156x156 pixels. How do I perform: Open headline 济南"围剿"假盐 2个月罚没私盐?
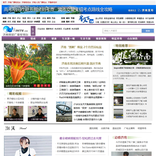81,47
